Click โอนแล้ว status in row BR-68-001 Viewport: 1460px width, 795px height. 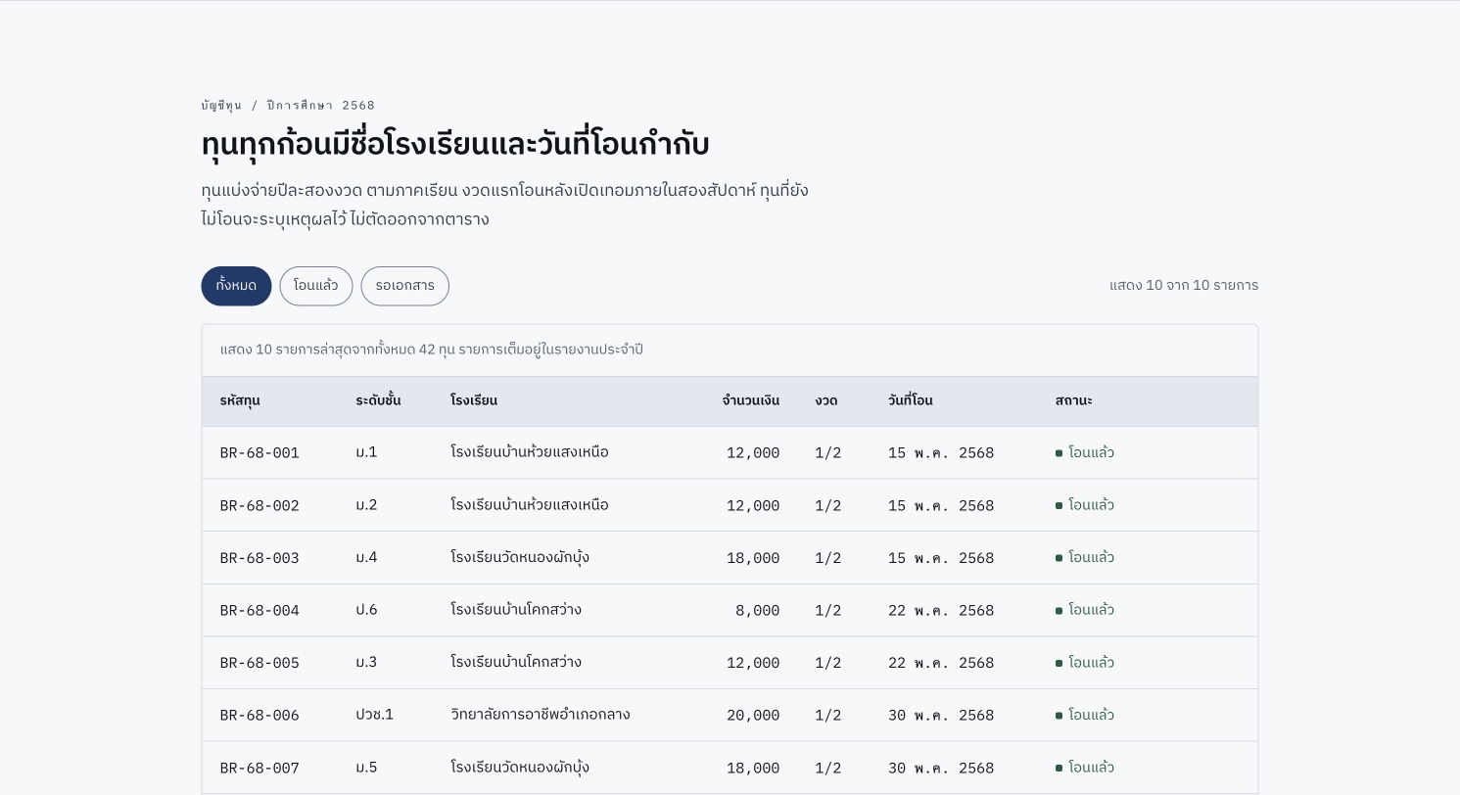pyautogui.click(x=1085, y=452)
